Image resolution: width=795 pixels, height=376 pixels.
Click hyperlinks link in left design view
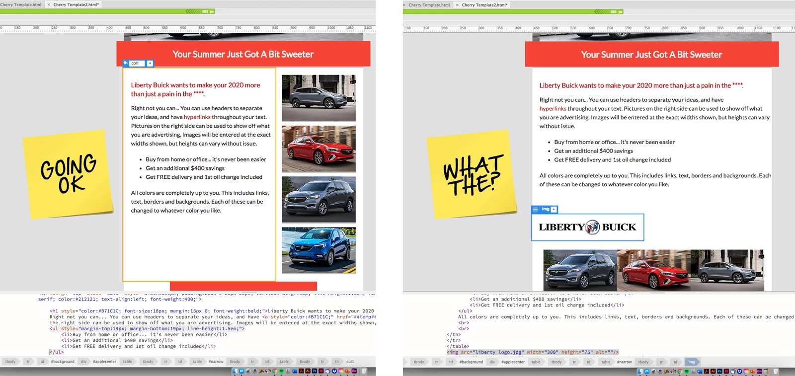click(x=197, y=117)
